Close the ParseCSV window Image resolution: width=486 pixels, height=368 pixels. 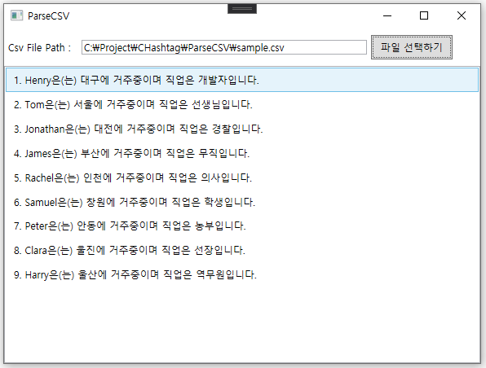click(462, 15)
